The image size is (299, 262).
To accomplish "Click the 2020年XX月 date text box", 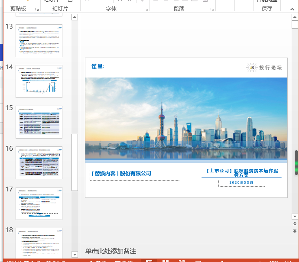I will tap(242, 183).
